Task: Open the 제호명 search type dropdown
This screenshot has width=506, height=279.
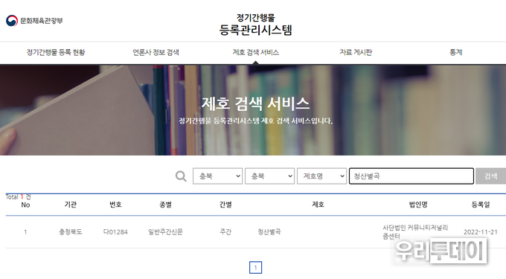Action: (321, 176)
